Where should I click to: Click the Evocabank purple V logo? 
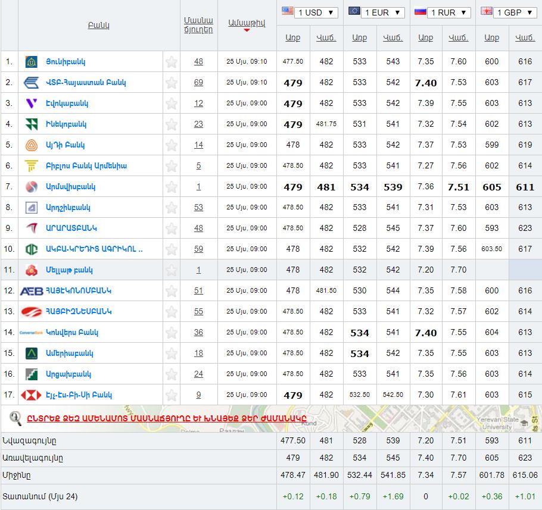tap(32, 104)
